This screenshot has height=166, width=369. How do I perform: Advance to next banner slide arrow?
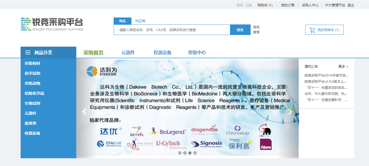point(290,112)
